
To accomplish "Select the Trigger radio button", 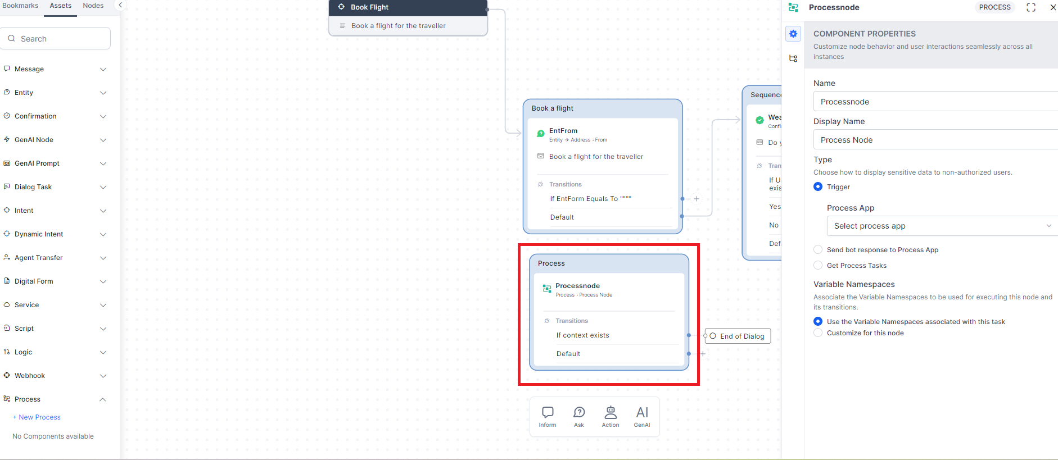I will point(818,187).
